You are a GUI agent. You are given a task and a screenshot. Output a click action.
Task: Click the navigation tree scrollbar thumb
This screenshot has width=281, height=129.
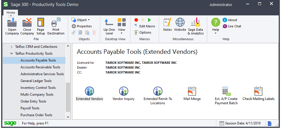(x=68, y=97)
